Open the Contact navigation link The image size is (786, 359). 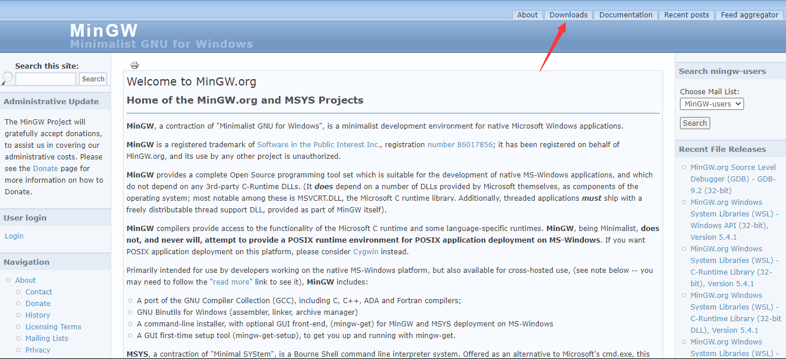coord(38,292)
